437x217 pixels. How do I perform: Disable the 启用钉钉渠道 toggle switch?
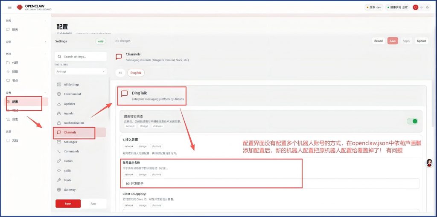412,121
